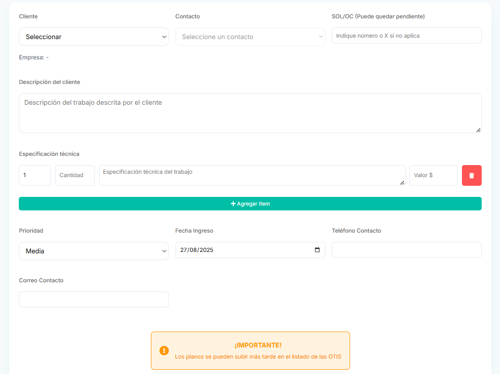This screenshot has width=500, height=374.
Task: Select the date text 27/08/2025
Action: [197, 250]
